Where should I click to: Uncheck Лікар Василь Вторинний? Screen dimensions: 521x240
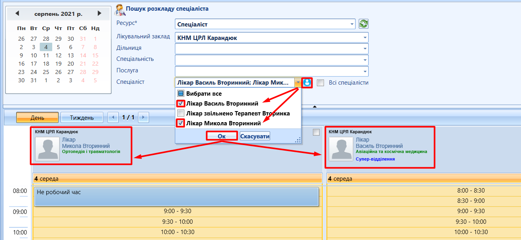click(x=180, y=104)
